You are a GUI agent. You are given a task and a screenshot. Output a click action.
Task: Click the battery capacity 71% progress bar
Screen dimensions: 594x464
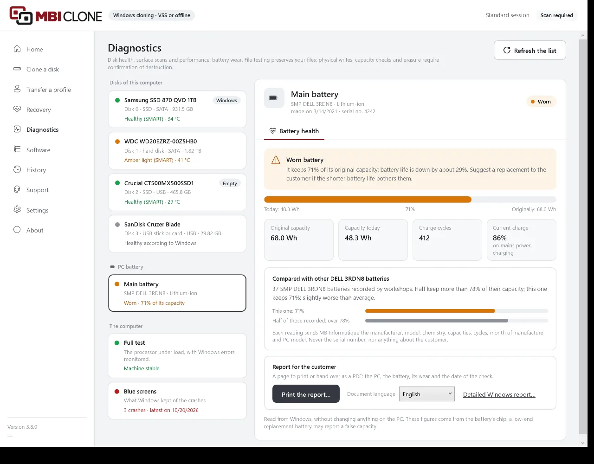(x=410, y=200)
